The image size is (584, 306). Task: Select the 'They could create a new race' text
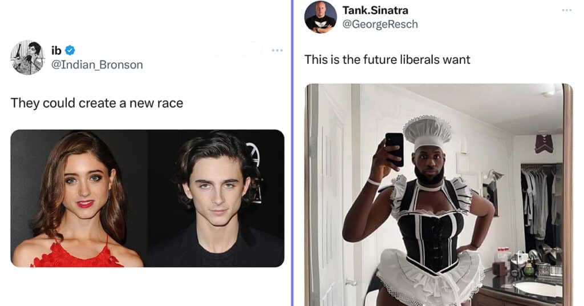97,103
